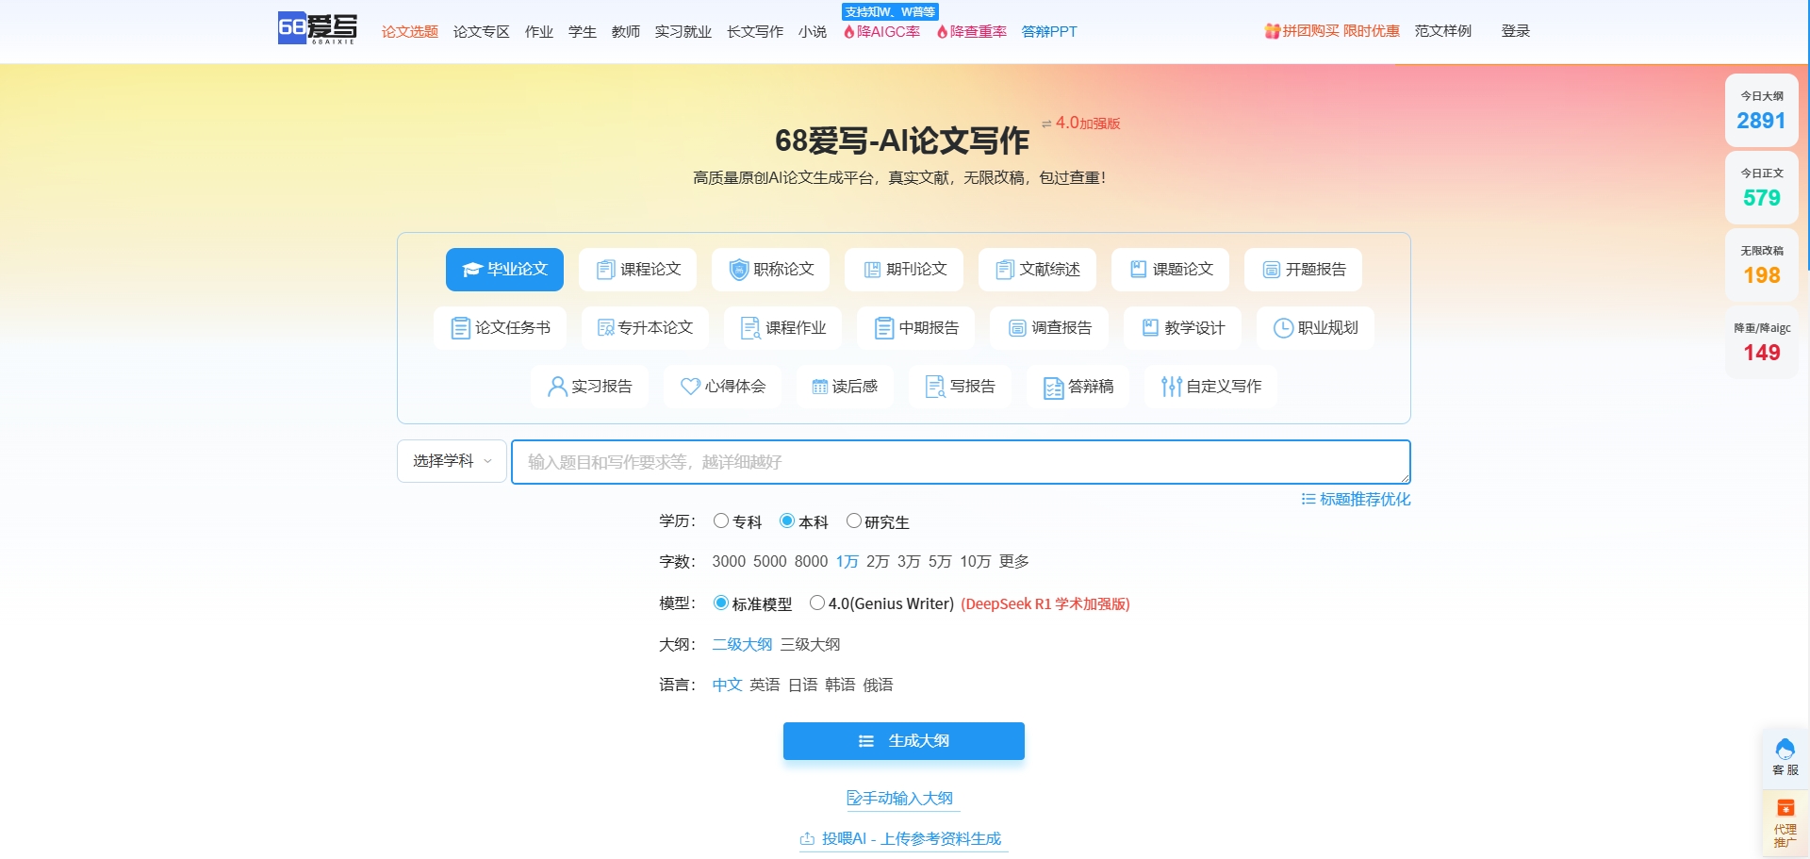Pick the 调查报告 type
1810x859 pixels.
coord(1049,328)
